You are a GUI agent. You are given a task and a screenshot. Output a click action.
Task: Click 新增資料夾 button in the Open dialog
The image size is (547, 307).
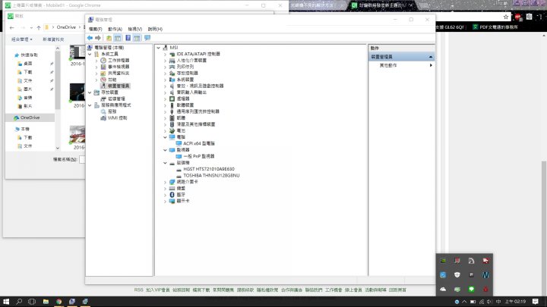[x=53, y=39]
